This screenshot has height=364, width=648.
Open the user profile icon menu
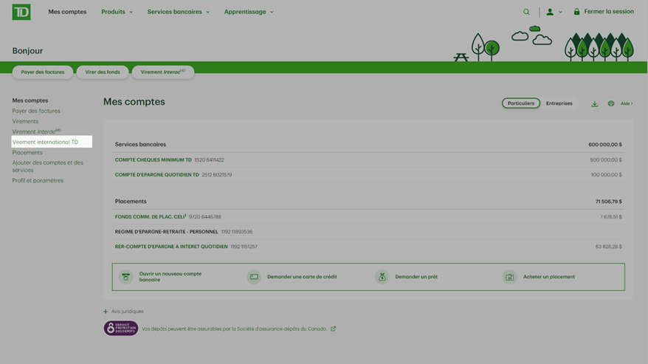pos(550,12)
